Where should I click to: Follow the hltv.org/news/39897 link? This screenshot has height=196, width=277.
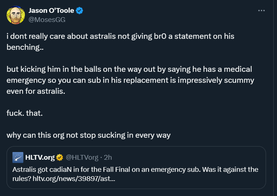(74, 179)
